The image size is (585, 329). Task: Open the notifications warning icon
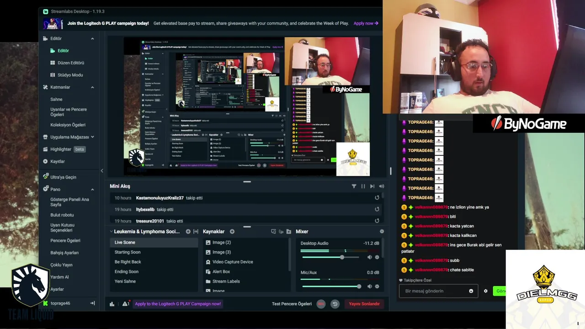coord(126,304)
